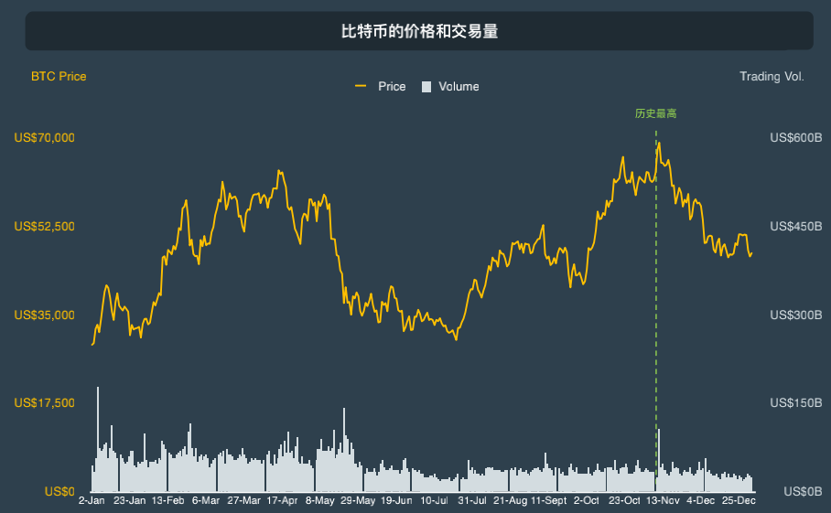Click the gray Volume legend square
This screenshot has width=831, height=513.
pos(426,87)
